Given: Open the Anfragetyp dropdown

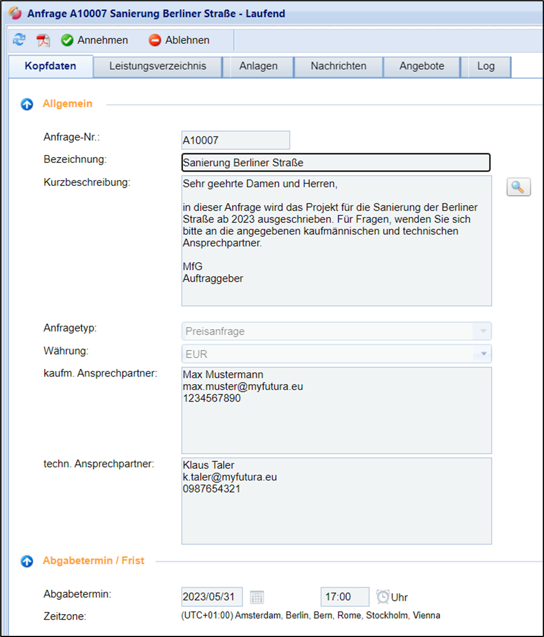Looking at the screenshot, I should 483,331.
